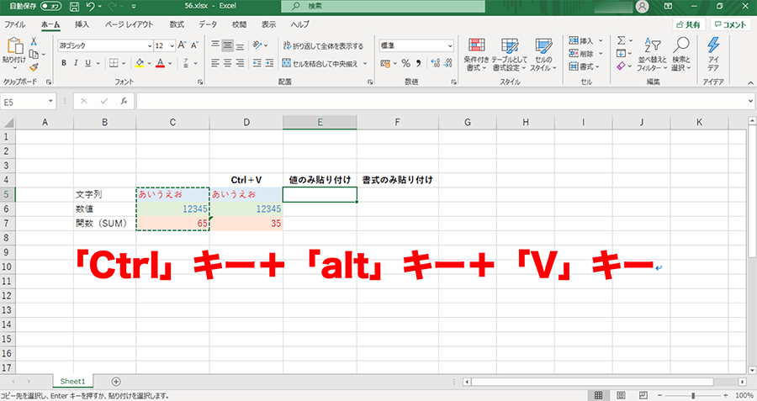Viewport: 757px width, 401px height.
Task: Open the Data tab
Action: 208,24
